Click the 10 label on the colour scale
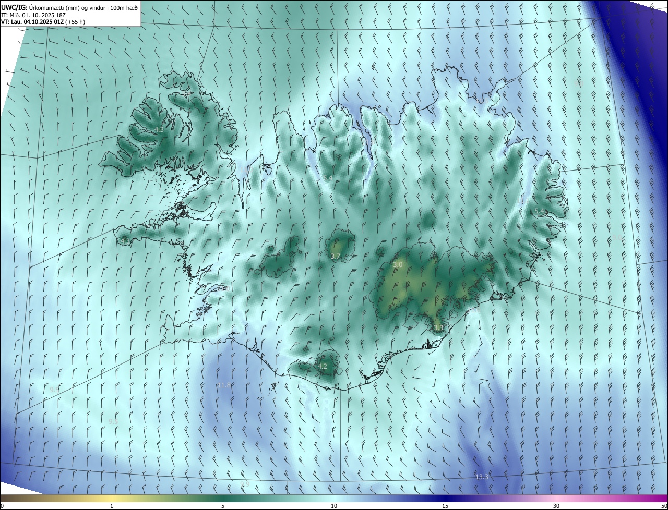This screenshot has width=668, height=510. point(334,506)
